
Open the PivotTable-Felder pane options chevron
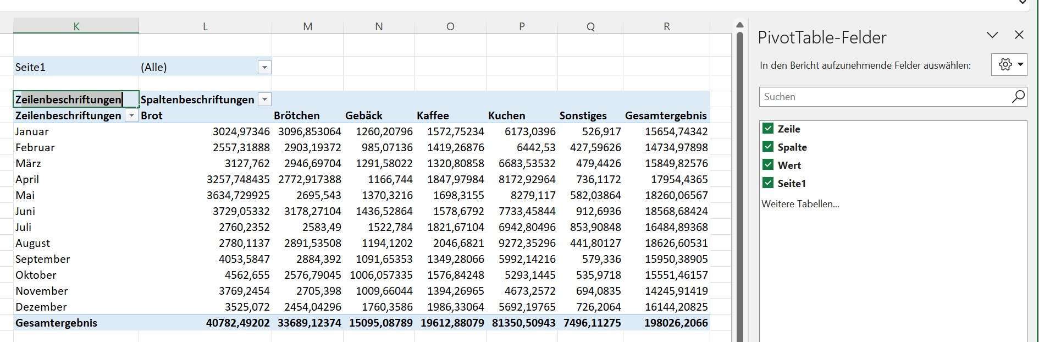point(992,35)
